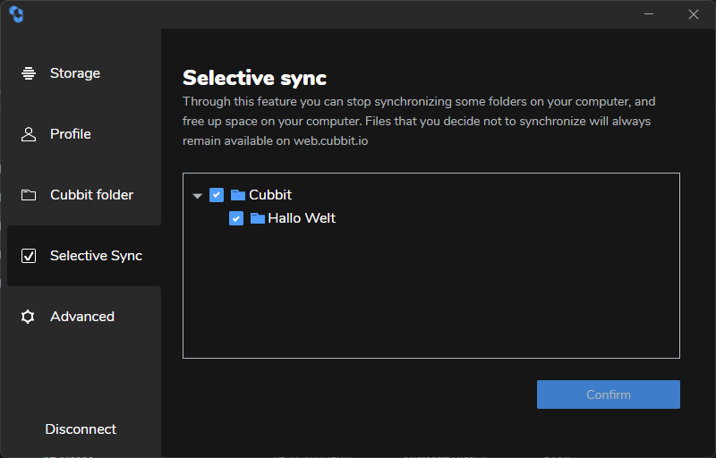Click Disconnect in the sidebar

click(81, 428)
